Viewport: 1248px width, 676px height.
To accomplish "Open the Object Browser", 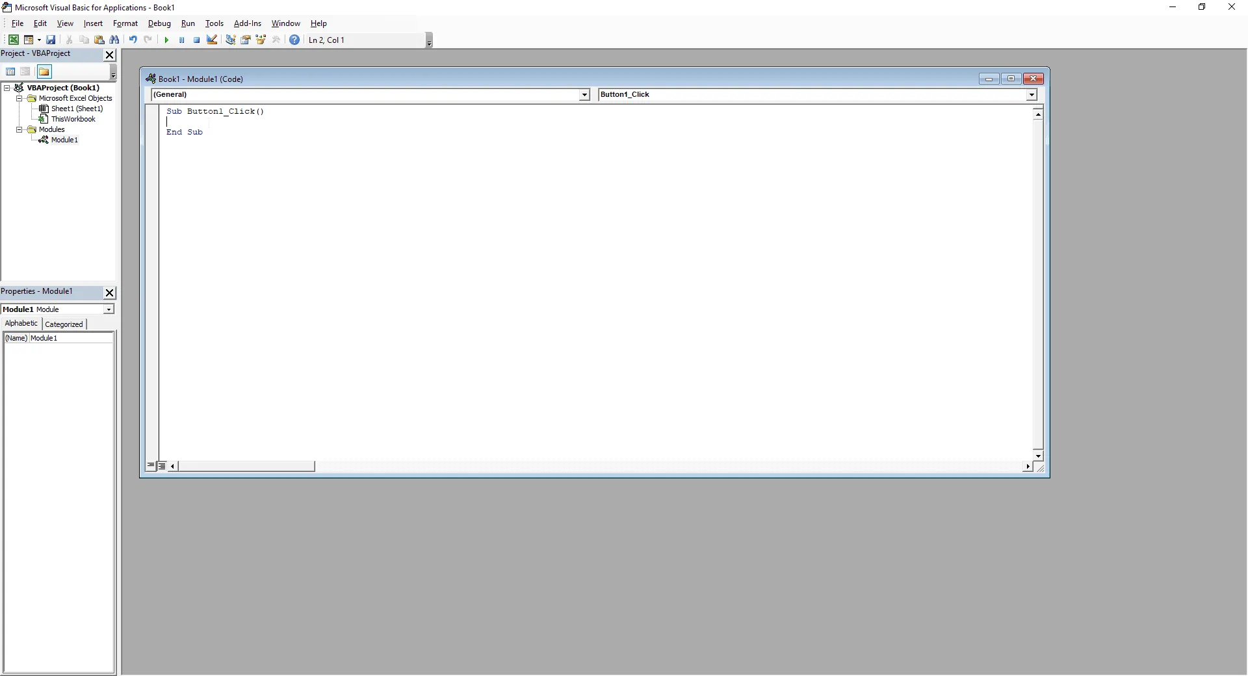I will point(261,40).
